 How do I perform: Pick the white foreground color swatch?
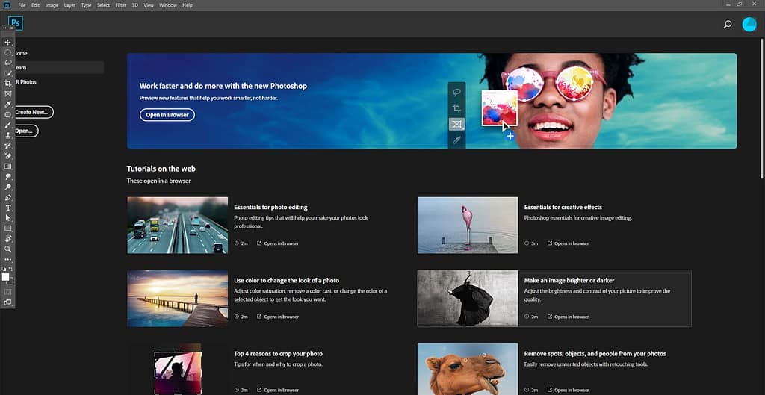click(x=5, y=277)
